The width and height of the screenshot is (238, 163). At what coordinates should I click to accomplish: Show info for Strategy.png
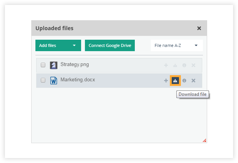pyautogui.click(x=184, y=65)
